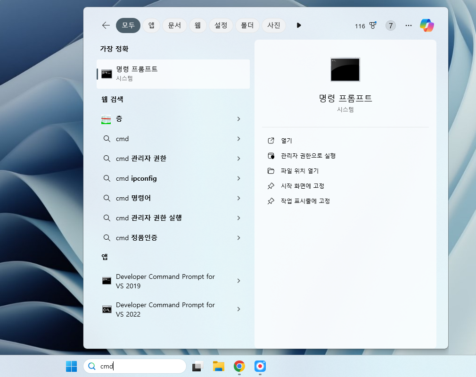Select the 모두 filter tab

[x=128, y=25]
